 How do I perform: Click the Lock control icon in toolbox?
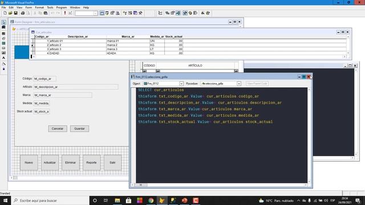click(4, 69)
